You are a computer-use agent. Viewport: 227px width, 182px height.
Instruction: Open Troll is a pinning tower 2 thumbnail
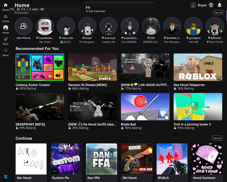click(x=198, y=106)
